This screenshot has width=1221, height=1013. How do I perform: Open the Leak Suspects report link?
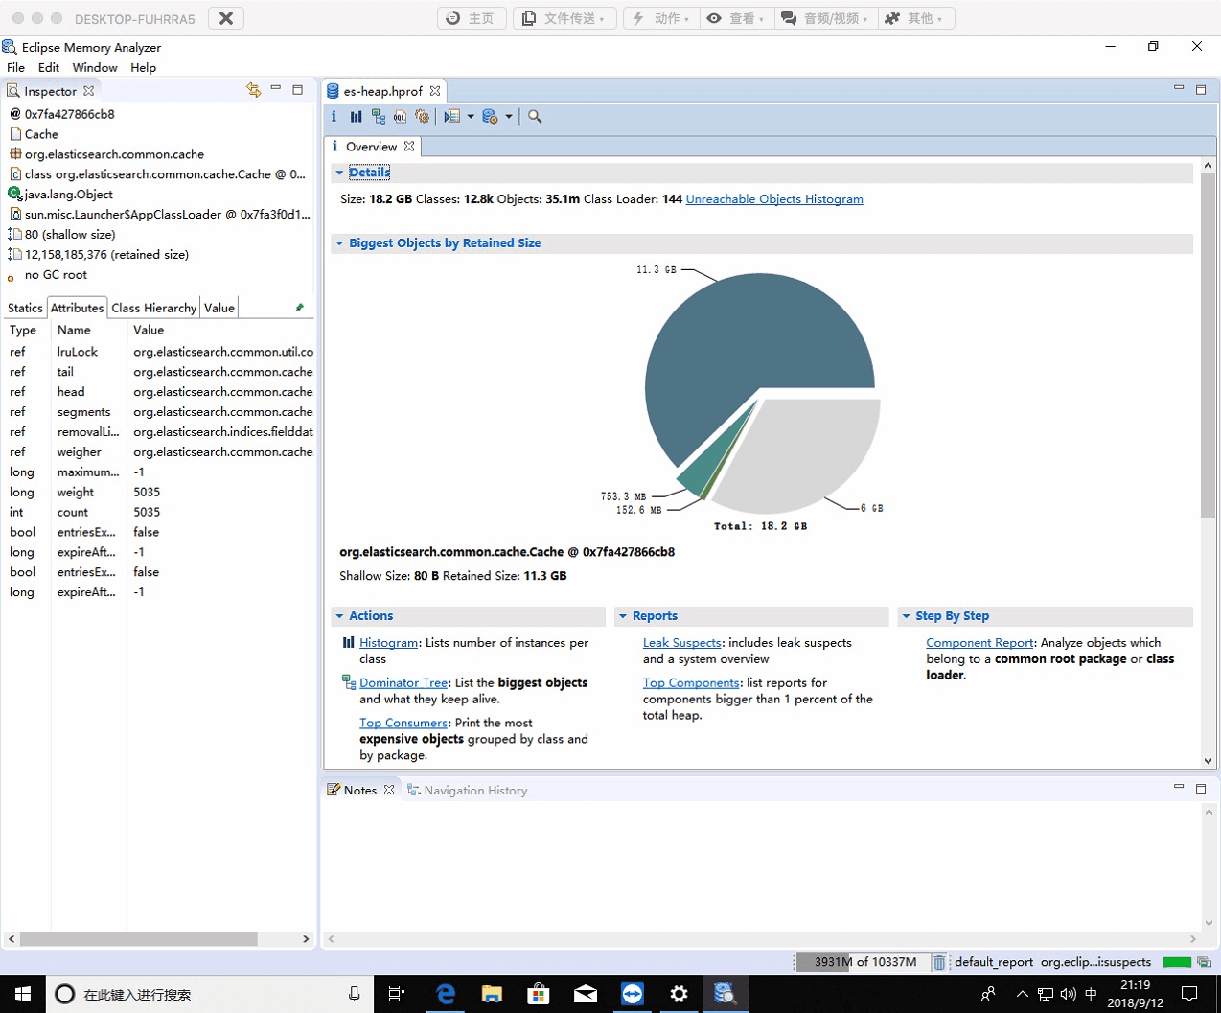click(681, 643)
